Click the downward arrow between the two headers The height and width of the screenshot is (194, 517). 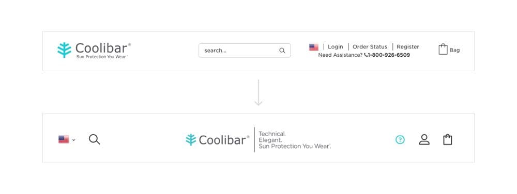pyautogui.click(x=258, y=92)
